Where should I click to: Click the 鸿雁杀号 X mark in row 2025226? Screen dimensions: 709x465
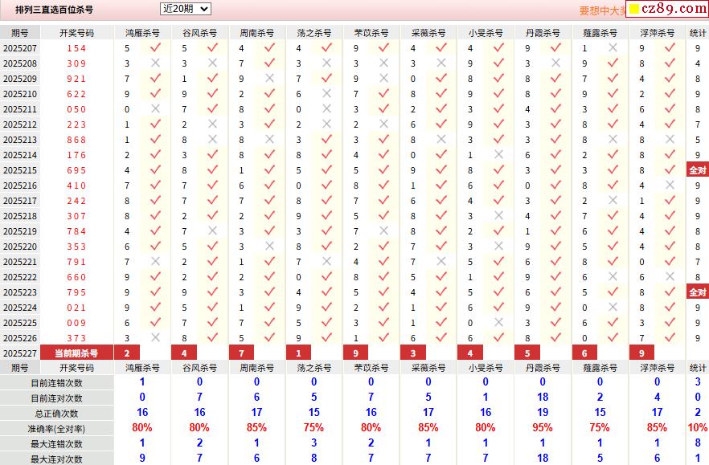(x=156, y=337)
